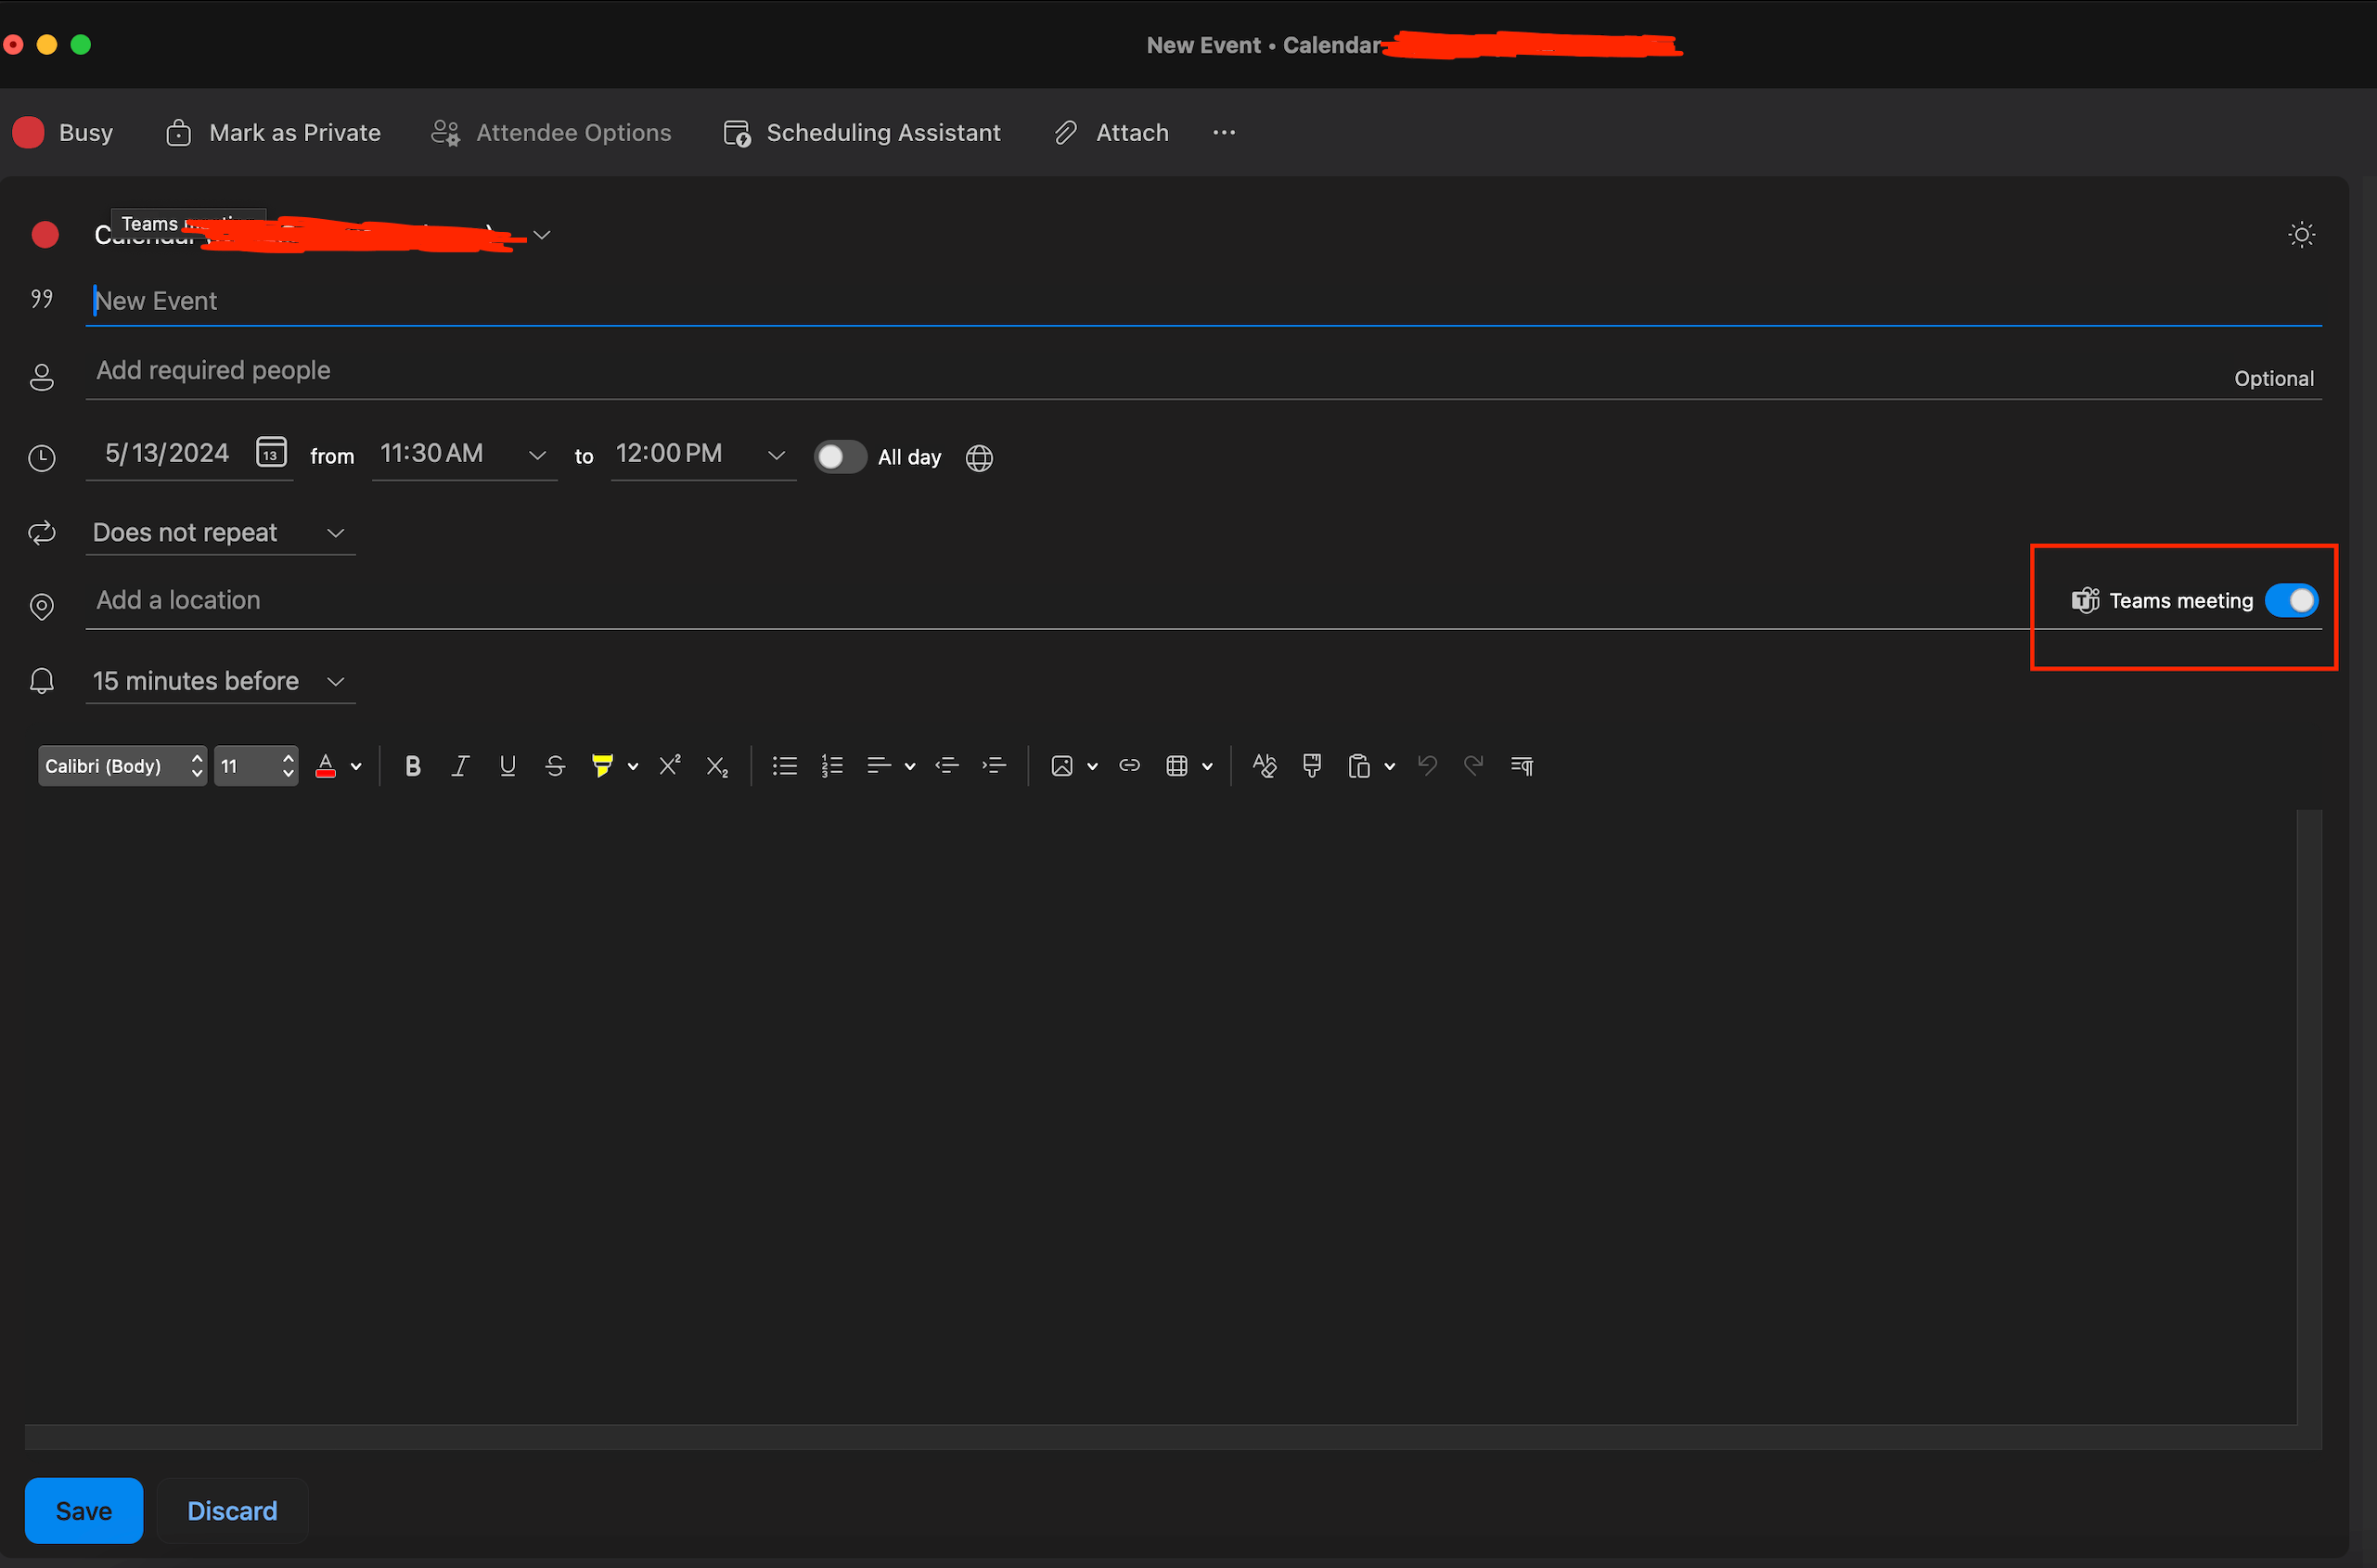
Task: Open the date picker calendar icon
Action: (271, 453)
